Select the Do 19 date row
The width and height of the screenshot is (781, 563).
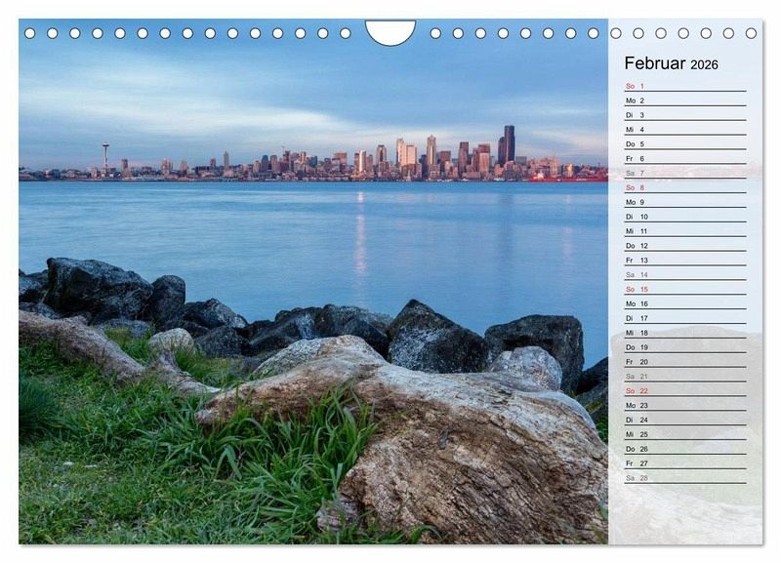point(684,347)
